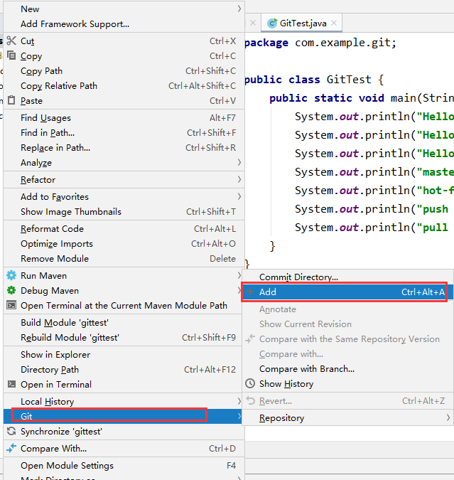This screenshot has width=454, height=480.
Task: Click the println line containing "pull
Action: 371,228
